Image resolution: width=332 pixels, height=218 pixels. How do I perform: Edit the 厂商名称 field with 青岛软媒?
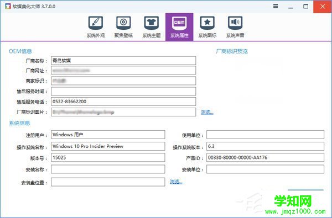point(123,61)
